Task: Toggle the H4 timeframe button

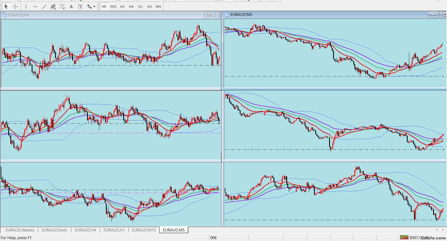Action: click(131, 7)
